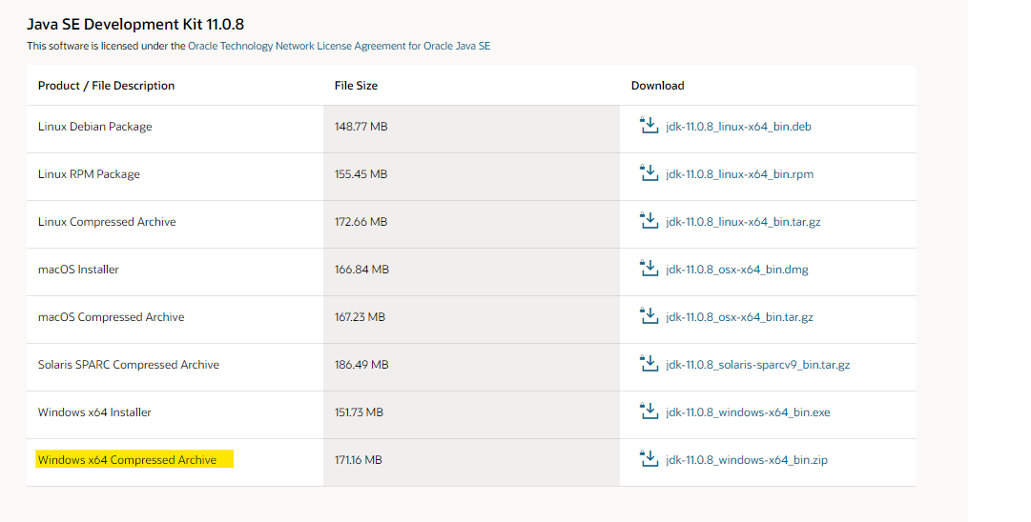The width and height of the screenshot is (1031, 522).
Task: Download jdk-11.0.8_windows-x64_bin.zip file link
Action: (x=746, y=460)
